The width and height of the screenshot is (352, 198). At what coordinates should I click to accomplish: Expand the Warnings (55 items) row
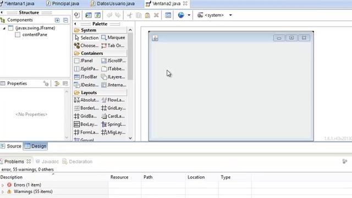[3, 192]
